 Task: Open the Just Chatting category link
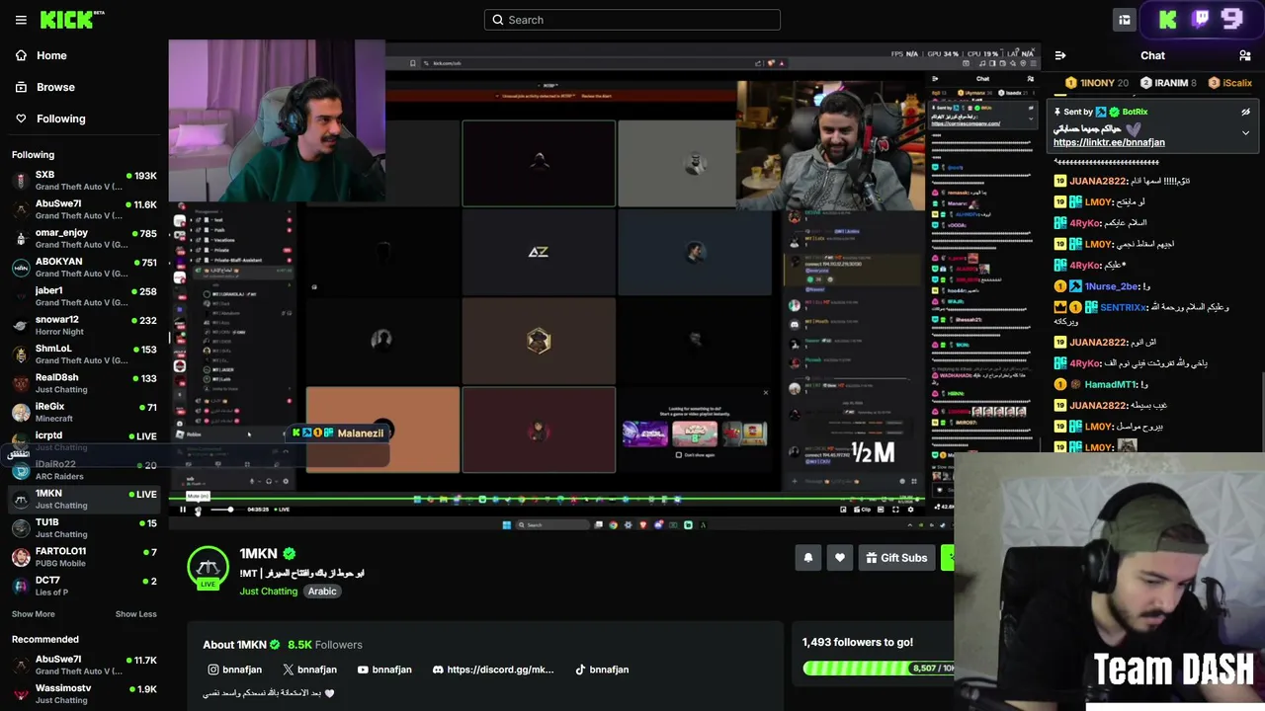268,592
